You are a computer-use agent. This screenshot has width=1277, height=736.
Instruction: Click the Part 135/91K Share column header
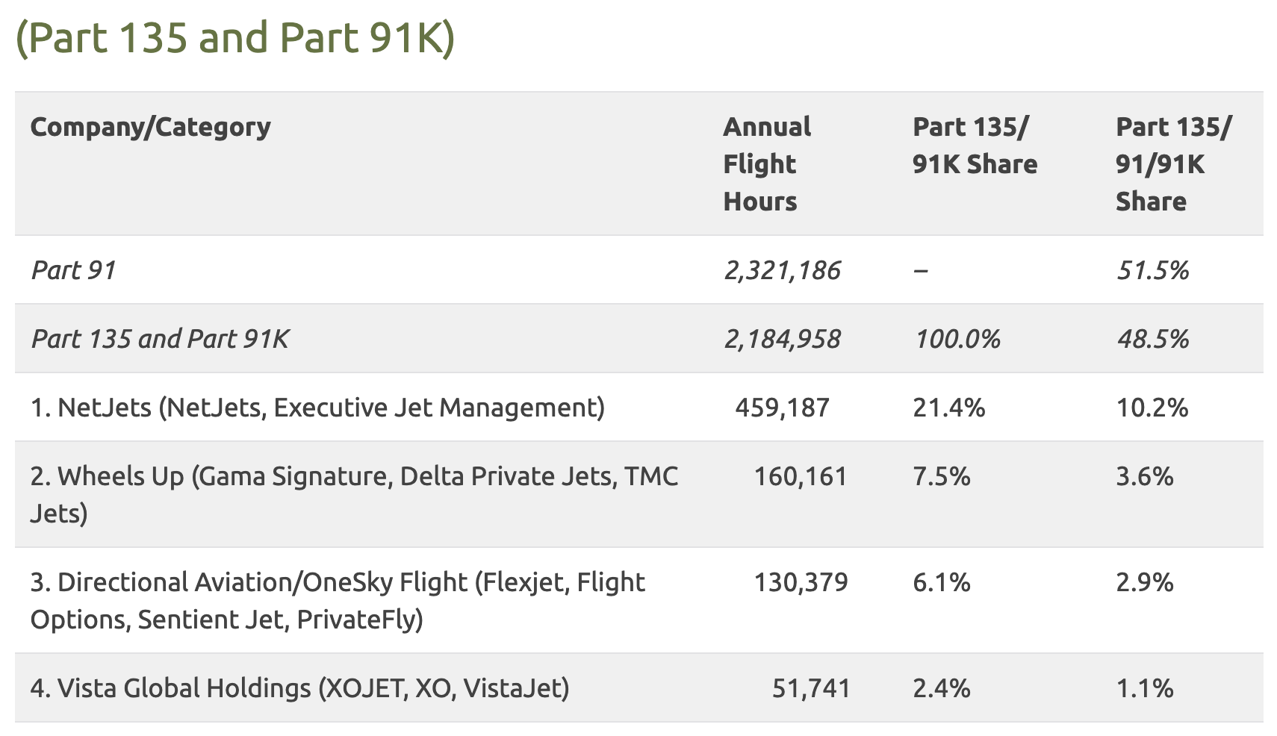point(975,146)
